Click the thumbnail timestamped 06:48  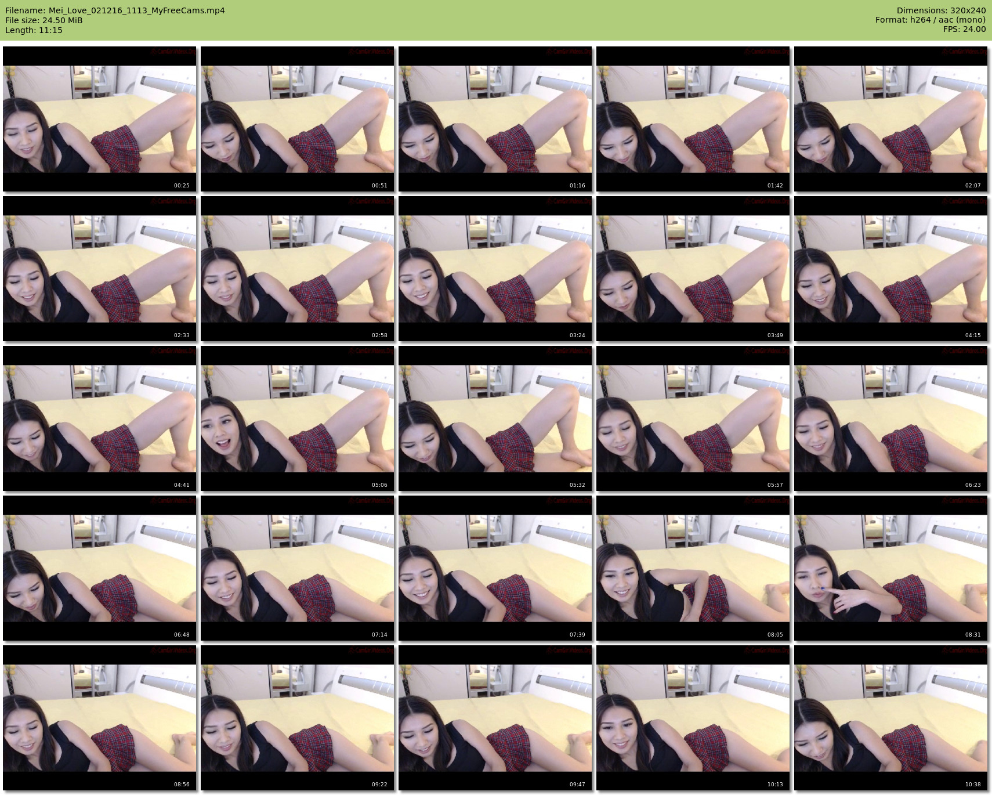tap(100, 568)
